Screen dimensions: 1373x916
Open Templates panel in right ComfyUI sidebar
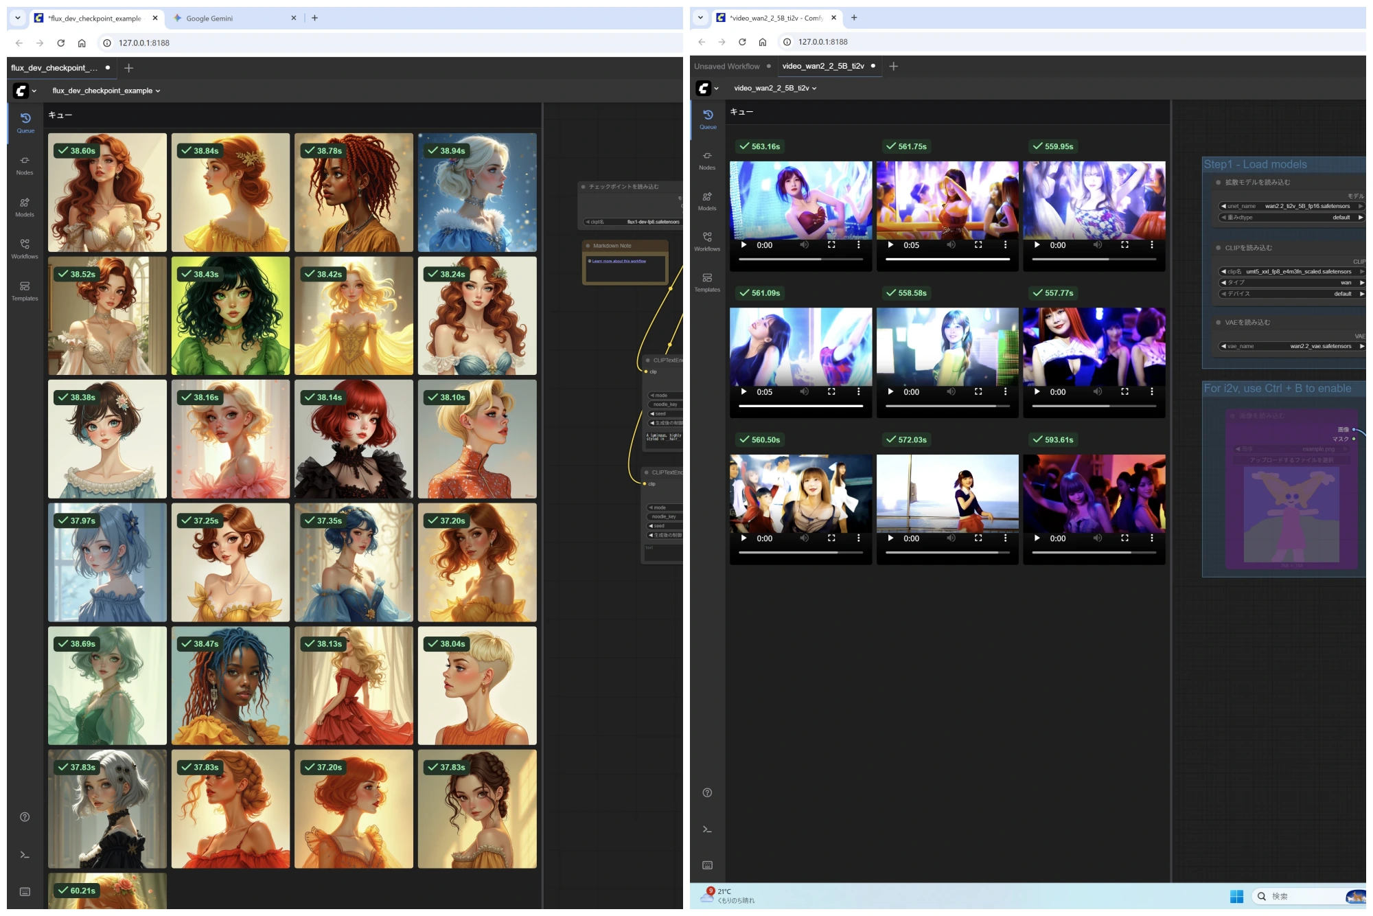pos(707,282)
